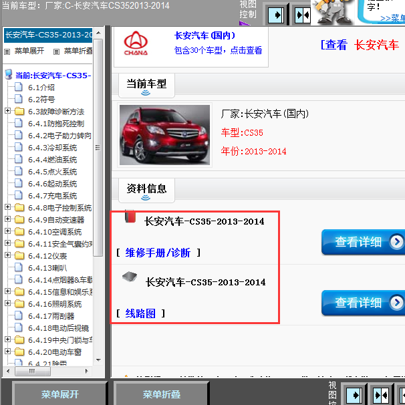Click bottom 菜单展开 button

click(60, 394)
